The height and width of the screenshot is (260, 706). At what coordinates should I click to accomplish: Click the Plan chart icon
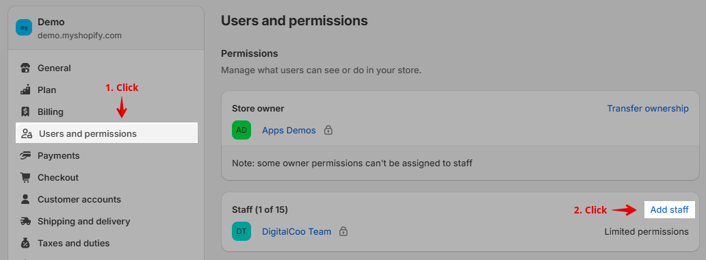coord(26,90)
